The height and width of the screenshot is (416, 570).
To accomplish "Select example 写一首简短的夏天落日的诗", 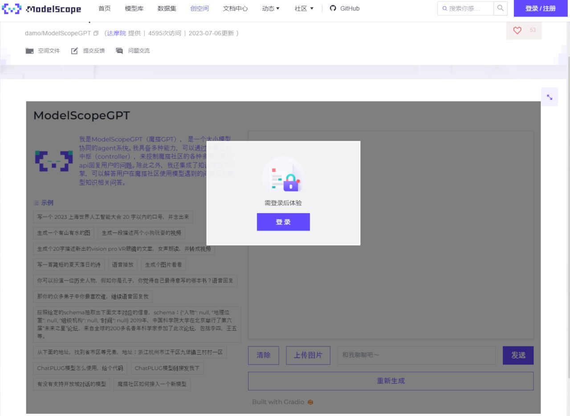I will pos(69,265).
